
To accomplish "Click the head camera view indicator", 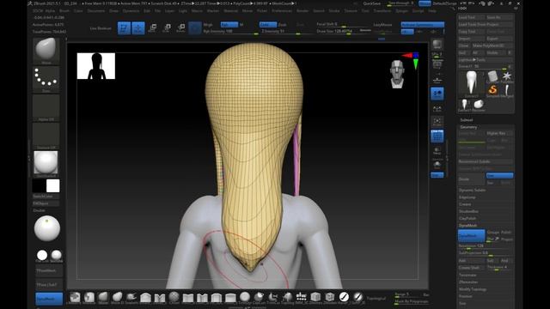I will coord(397,74).
